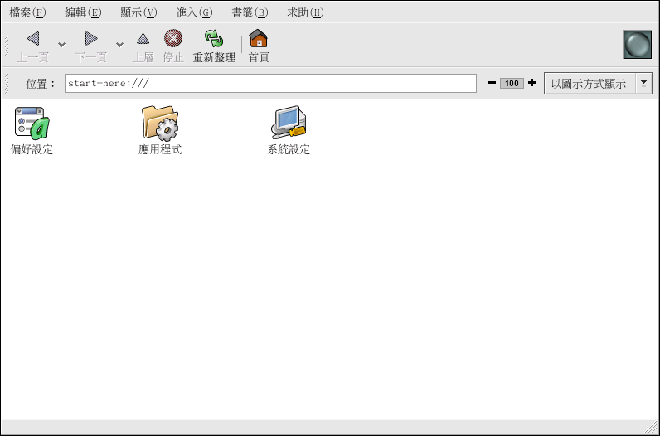
Task: Click the Reload (重新整理) green arrows icon
Action: point(214,39)
